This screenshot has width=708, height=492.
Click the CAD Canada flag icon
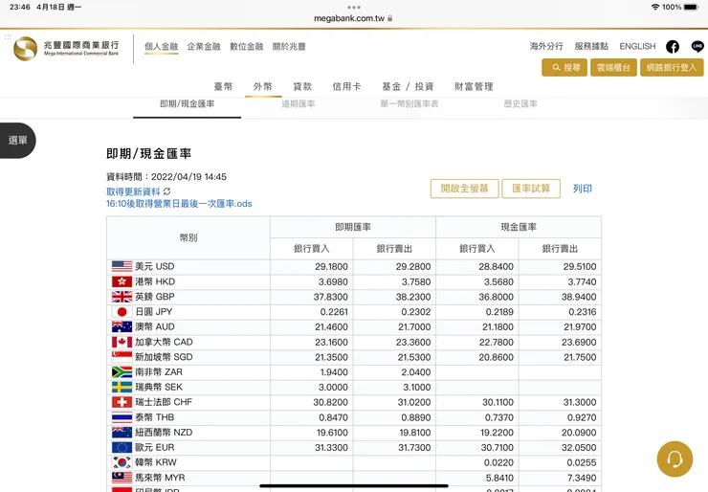[122, 342]
